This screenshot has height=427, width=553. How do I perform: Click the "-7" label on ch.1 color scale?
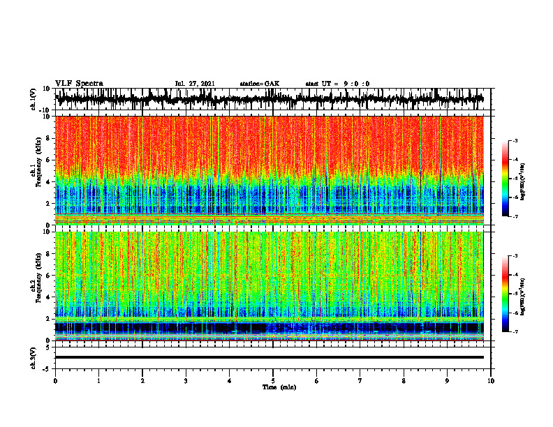click(x=515, y=216)
